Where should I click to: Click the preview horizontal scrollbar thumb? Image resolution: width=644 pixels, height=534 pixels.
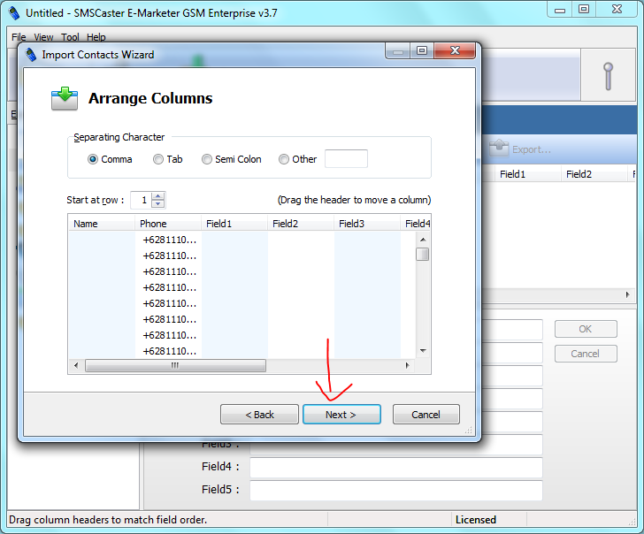point(175,365)
